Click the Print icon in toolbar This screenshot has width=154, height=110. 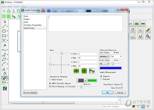pos(9,11)
